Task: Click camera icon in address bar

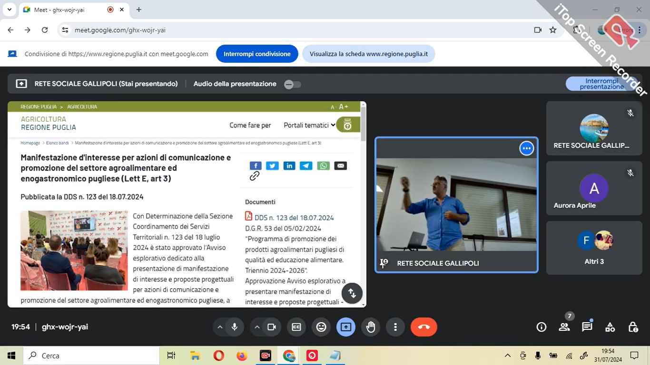Action: (x=538, y=30)
